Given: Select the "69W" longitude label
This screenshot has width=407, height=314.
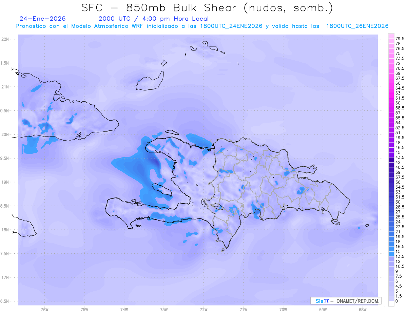Looking at the screenshot, I should coord(323,309).
